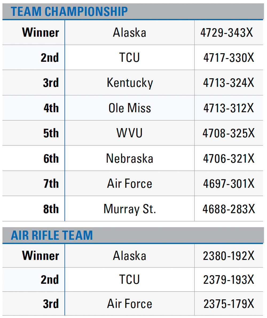The width and height of the screenshot is (267, 318).
Task: Click the score 4729-343X
Action: tap(227, 32)
